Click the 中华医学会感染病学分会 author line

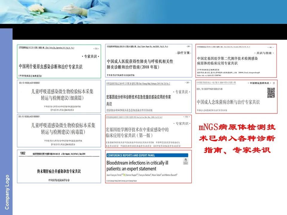pyautogui.click(x=59, y=180)
